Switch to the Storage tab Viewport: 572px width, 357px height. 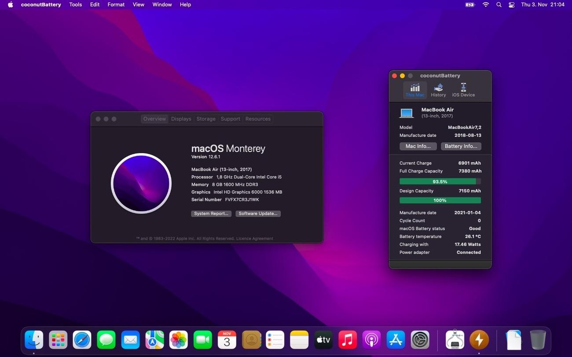coord(206,119)
